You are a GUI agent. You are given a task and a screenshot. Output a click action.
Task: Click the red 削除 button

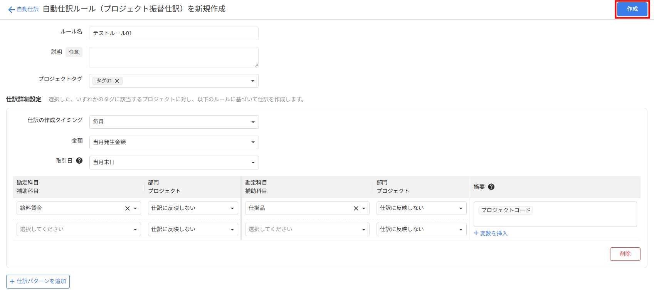625,254
